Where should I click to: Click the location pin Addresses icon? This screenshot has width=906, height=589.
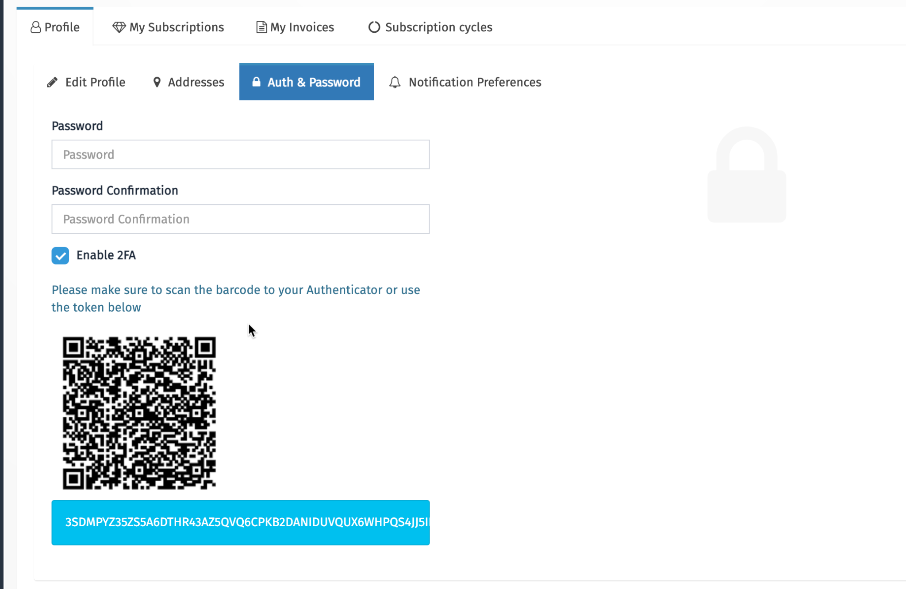[x=157, y=82]
